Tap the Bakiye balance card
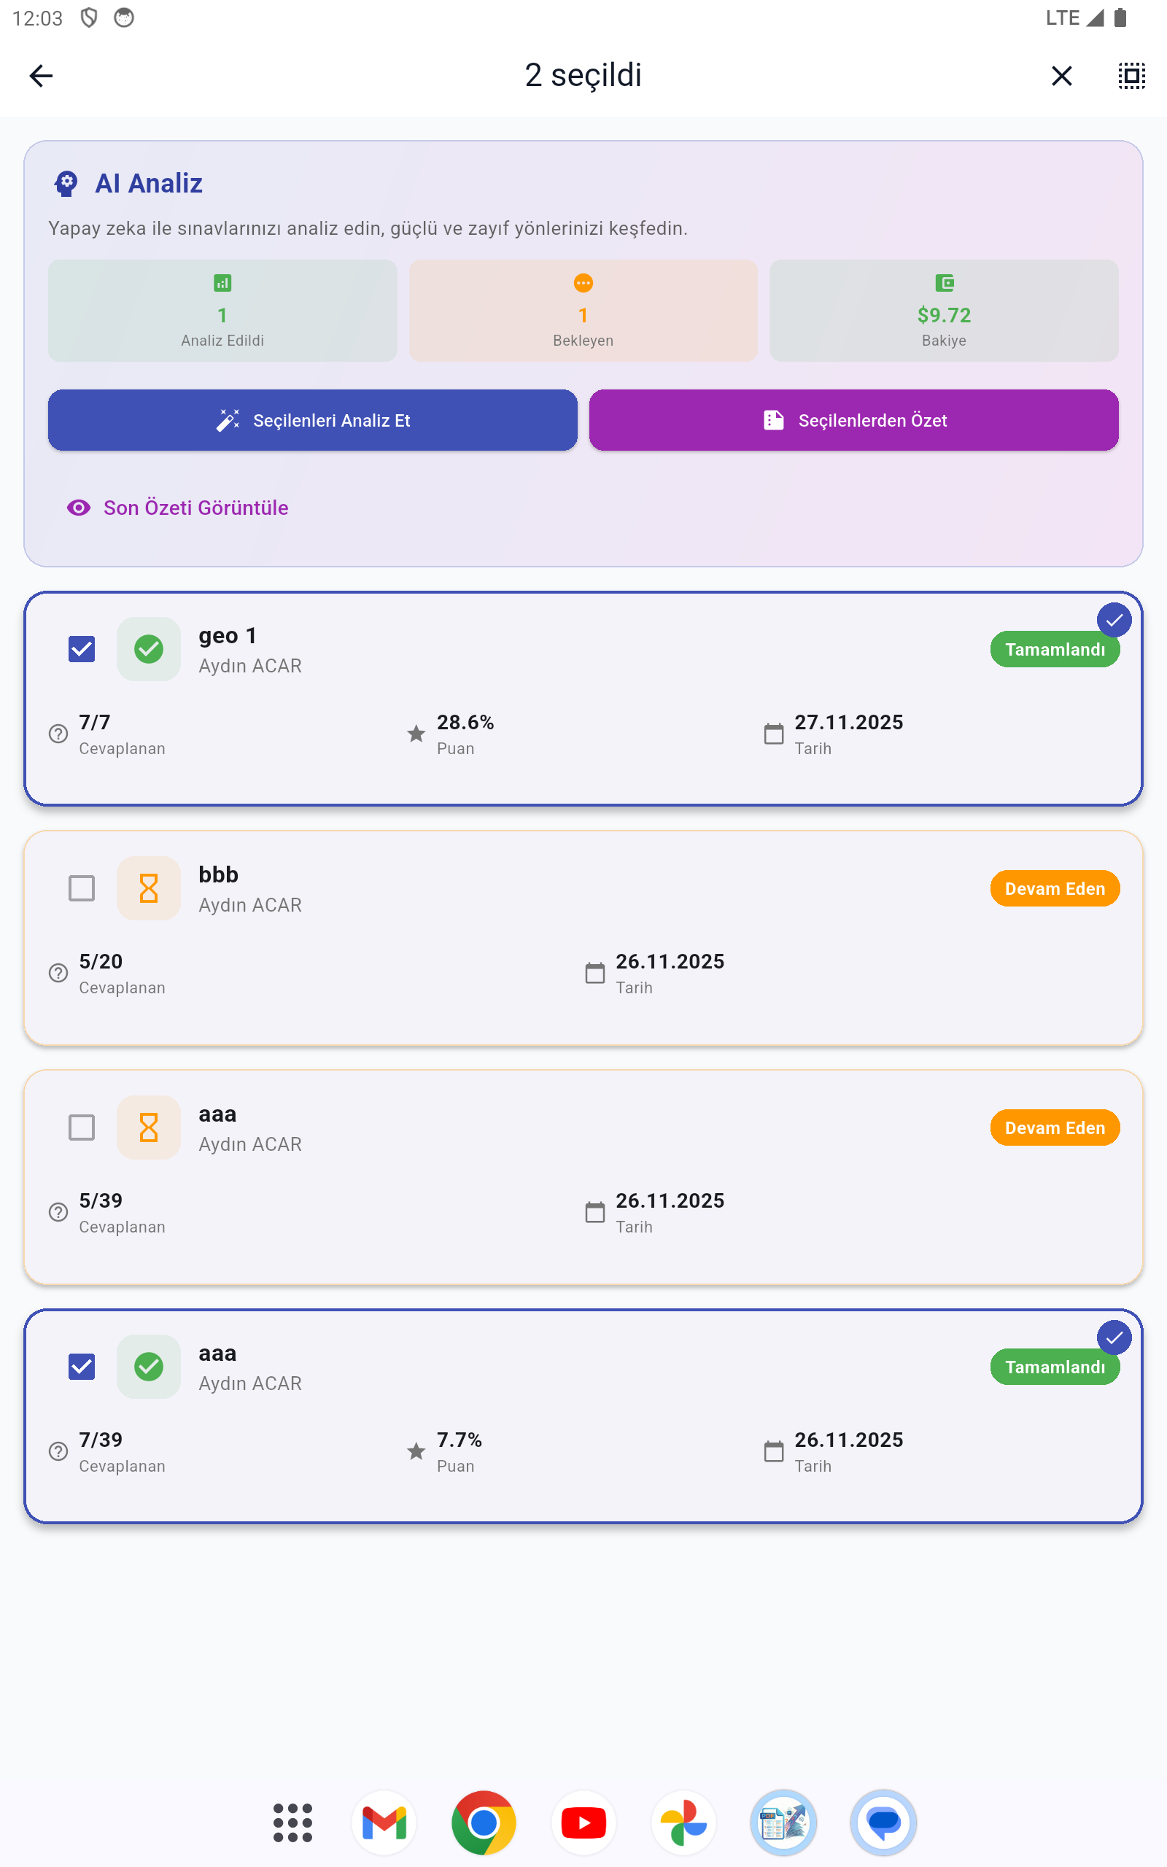Image resolution: width=1167 pixels, height=1867 pixels. [x=943, y=310]
